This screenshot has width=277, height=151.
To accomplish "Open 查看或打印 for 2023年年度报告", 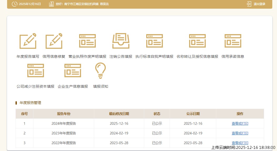I will point(240,133).
